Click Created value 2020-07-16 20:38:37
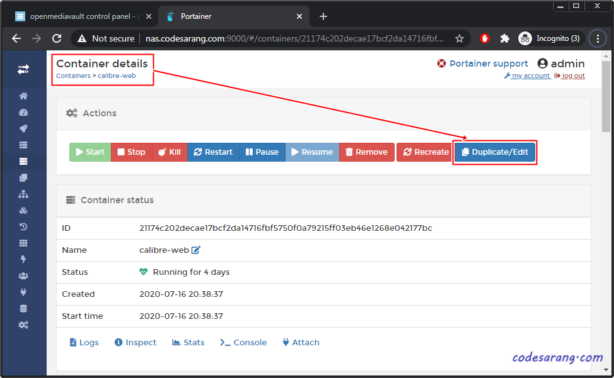614x378 pixels. (x=181, y=294)
